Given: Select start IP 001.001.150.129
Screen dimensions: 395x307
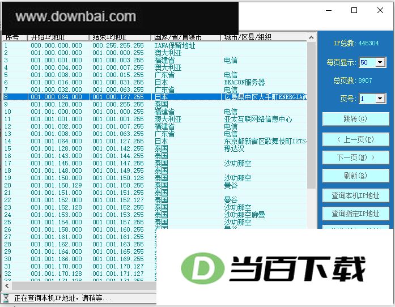Looking at the screenshot, I should (x=56, y=185).
